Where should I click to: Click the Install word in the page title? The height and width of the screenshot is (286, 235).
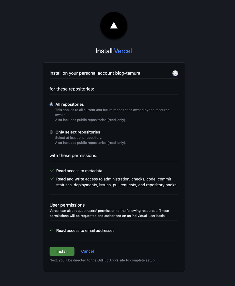pyautogui.click(x=104, y=51)
